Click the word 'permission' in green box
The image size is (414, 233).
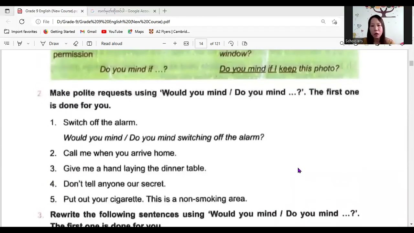tap(73, 54)
